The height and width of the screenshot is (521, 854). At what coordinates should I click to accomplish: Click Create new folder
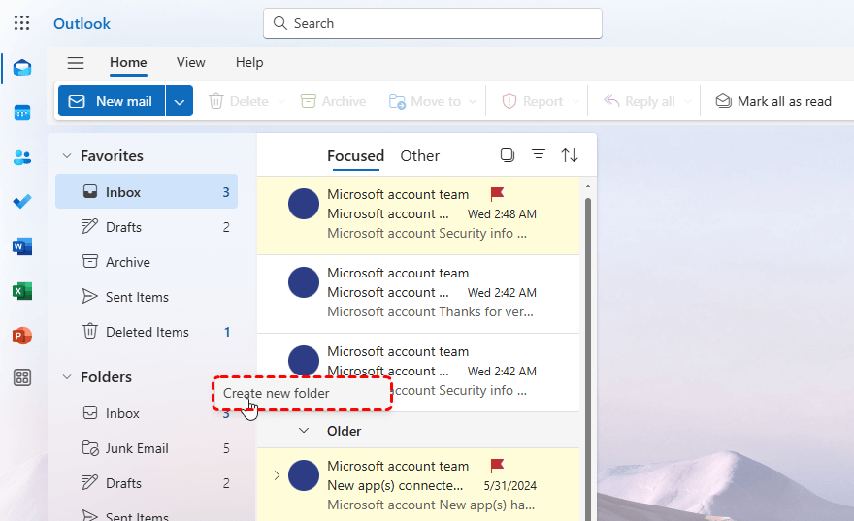[302, 393]
